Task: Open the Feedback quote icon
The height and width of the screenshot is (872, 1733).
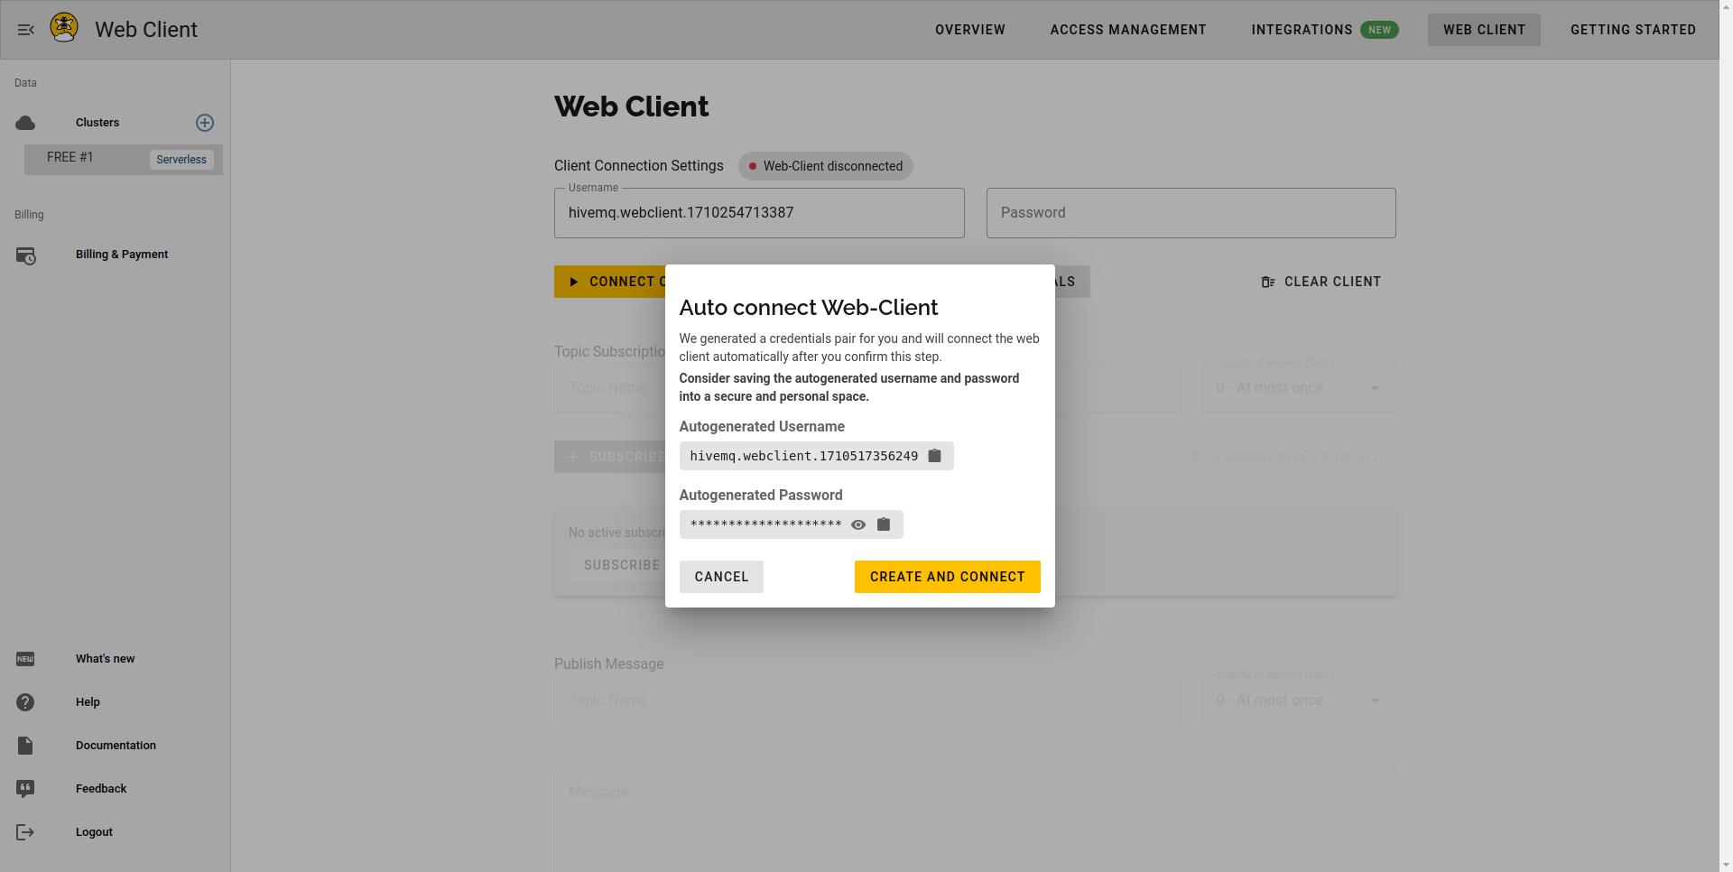Action: tap(25, 789)
